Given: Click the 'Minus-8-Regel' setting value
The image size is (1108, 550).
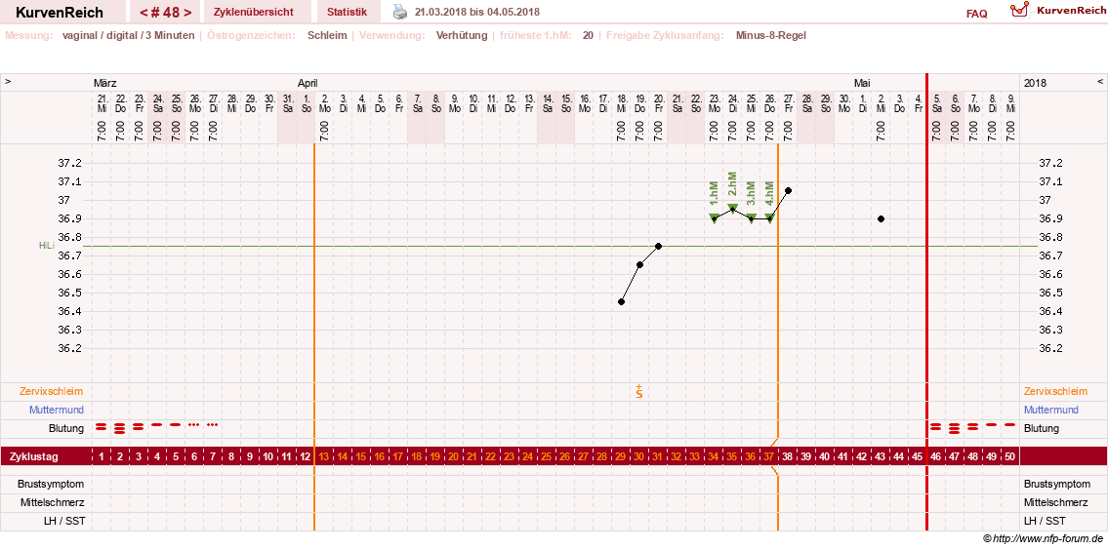Looking at the screenshot, I should pyautogui.click(x=770, y=35).
